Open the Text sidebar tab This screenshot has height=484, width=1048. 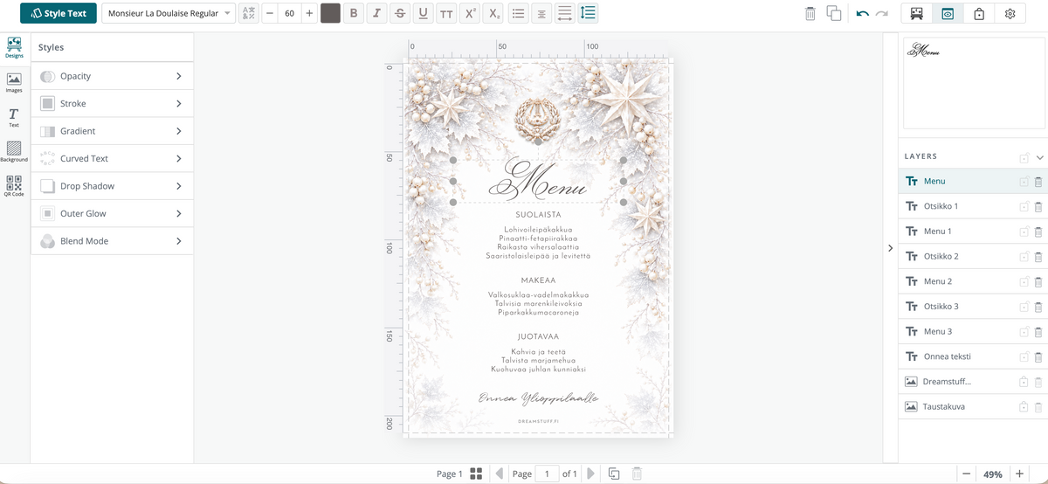(14, 117)
